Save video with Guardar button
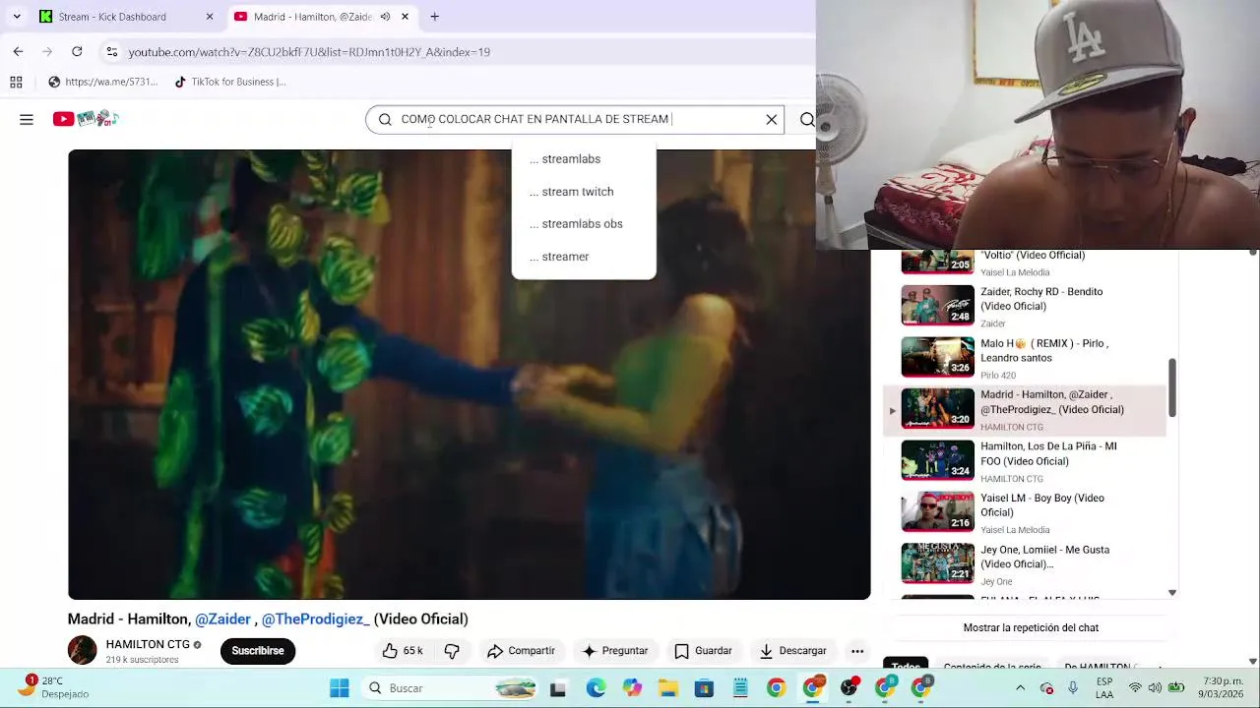This screenshot has width=1260, height=708. 703,650
